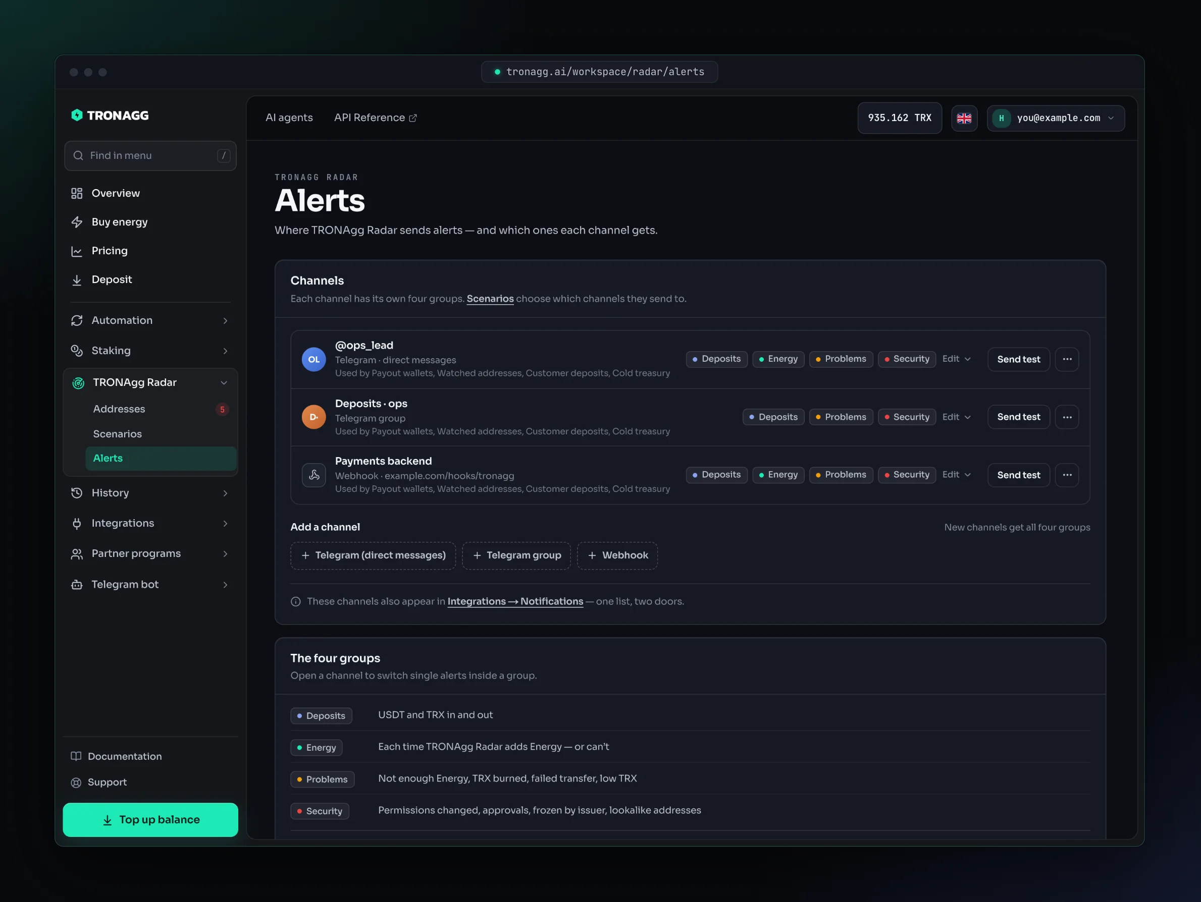Expand the Automation menu
The image size is (1201, 902).
tap(150, 320)
